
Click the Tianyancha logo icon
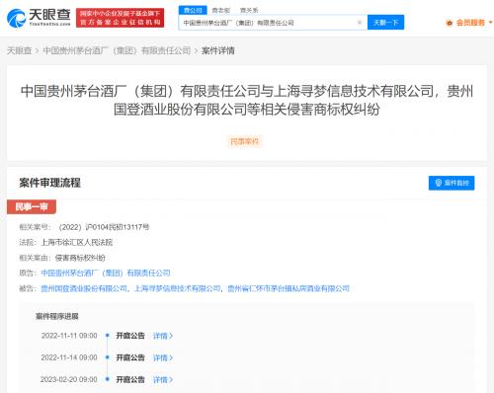click(16, 18)
